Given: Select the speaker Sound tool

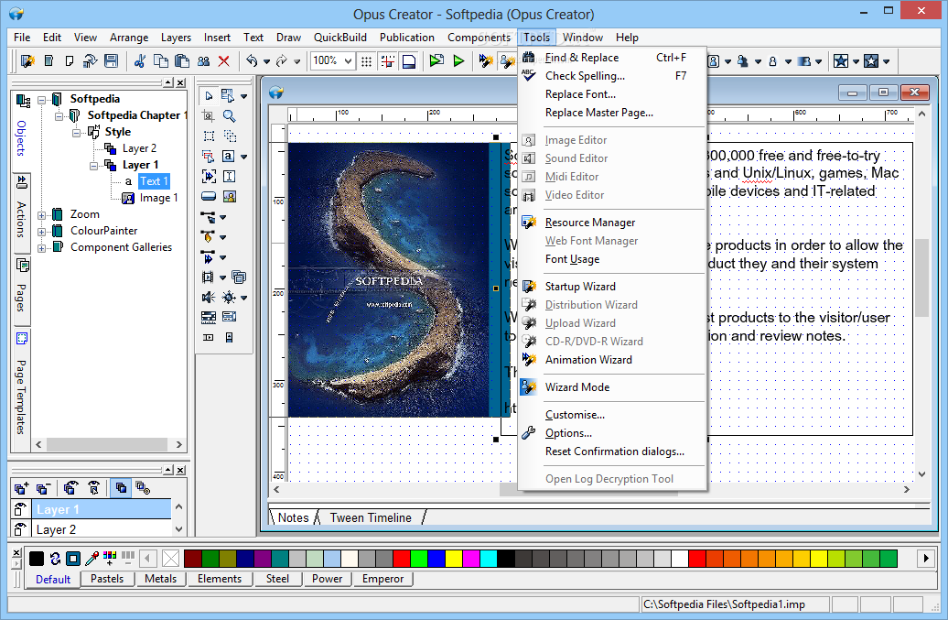Looking at the screenshot, I should 209,297.
